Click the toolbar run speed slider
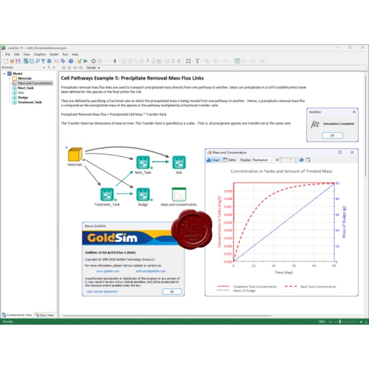This screenshot has width=369, height=369. point(111,61)
